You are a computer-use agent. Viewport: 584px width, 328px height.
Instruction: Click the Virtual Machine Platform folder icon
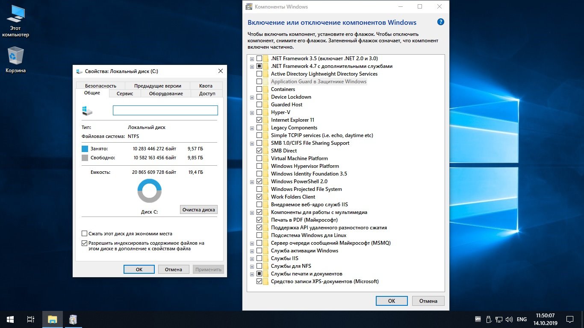[x=266, y=158]
